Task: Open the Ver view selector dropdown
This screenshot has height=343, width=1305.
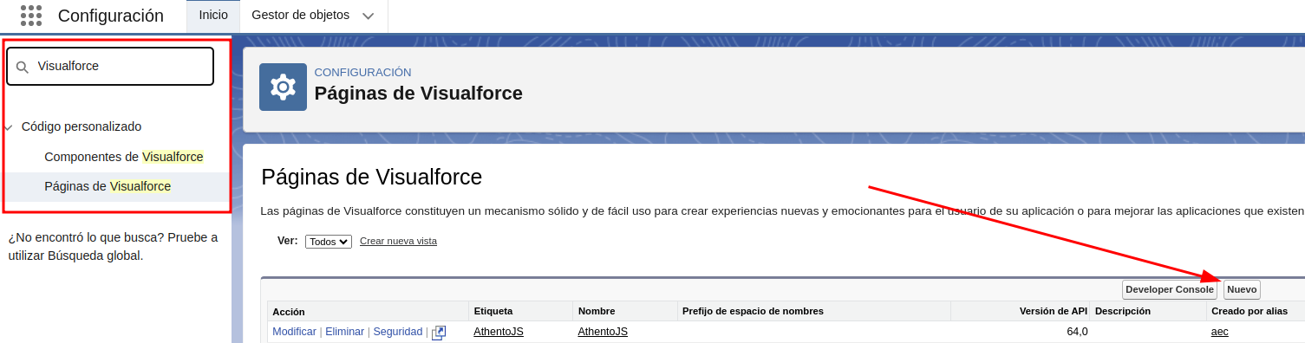Action: (x=329, y=242)
